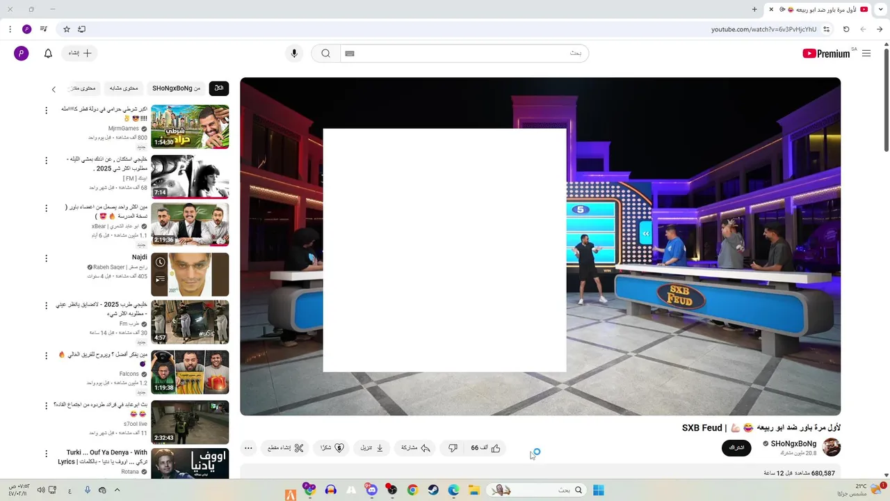
Task: Play the xBear 2:19:36 video thumbnail
Action: [190, 224]
